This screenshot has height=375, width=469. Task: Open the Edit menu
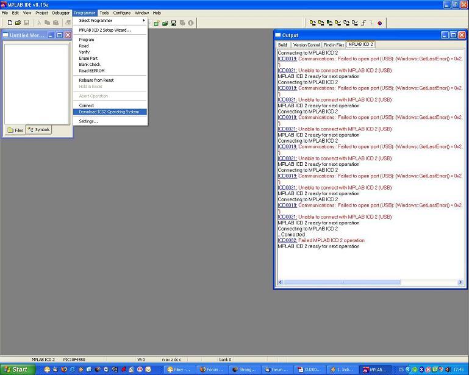[15, 13]
